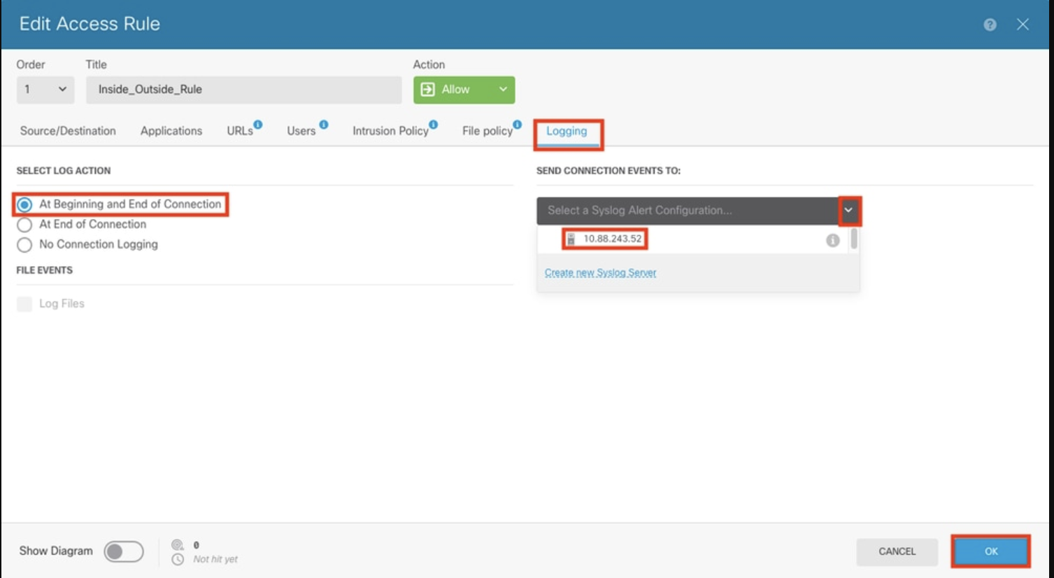Switch to the Applications tab

click(x=171, y=131)
